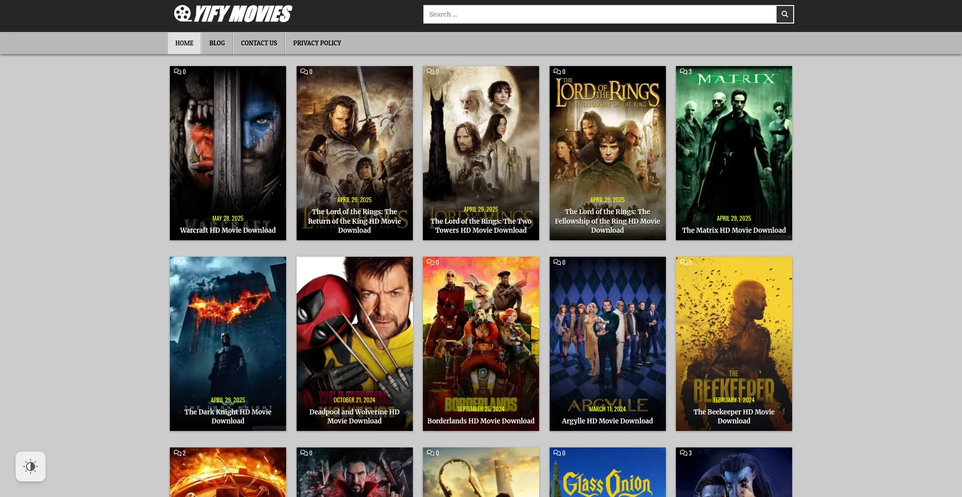Focus the Search text field
The width and height of the screenshot is (962, 497).
tap(599, 15)
